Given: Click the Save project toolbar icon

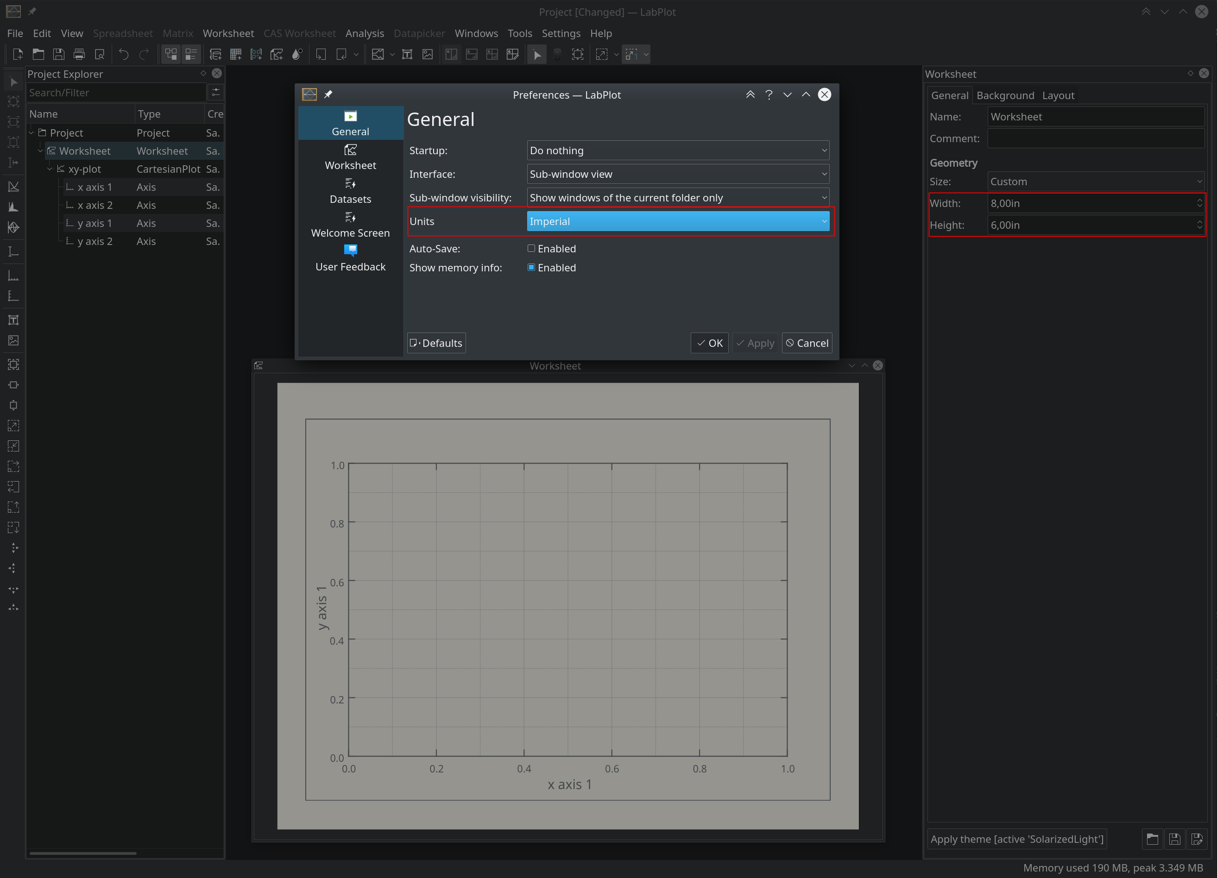Looking at the screenshot, I should [x=58, y=54].
